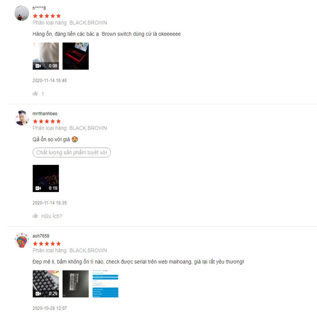Click the "Chất lượng sản phẩm tuyệt vời" tag
The image size is (317, 317).
72,152
